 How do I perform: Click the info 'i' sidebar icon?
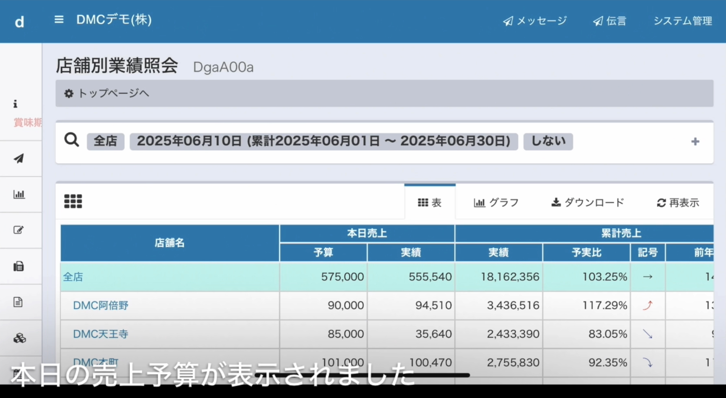15,104
